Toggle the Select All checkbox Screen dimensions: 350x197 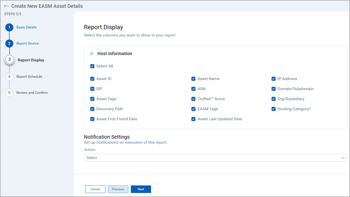click(92, 66)
